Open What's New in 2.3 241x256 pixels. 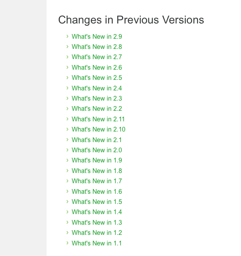coord(97,99)
